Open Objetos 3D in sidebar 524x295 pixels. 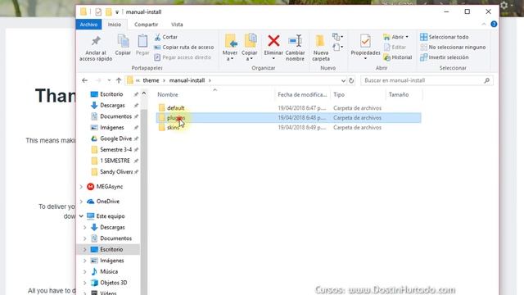[x=113, y=283]
